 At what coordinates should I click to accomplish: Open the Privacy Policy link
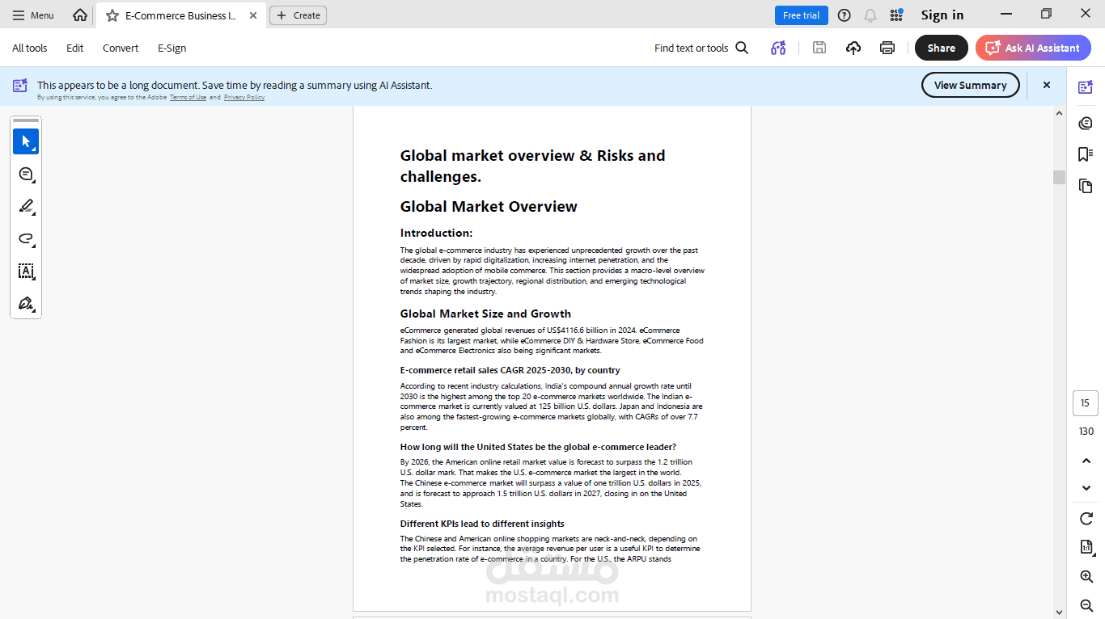(x=244, y=97)
